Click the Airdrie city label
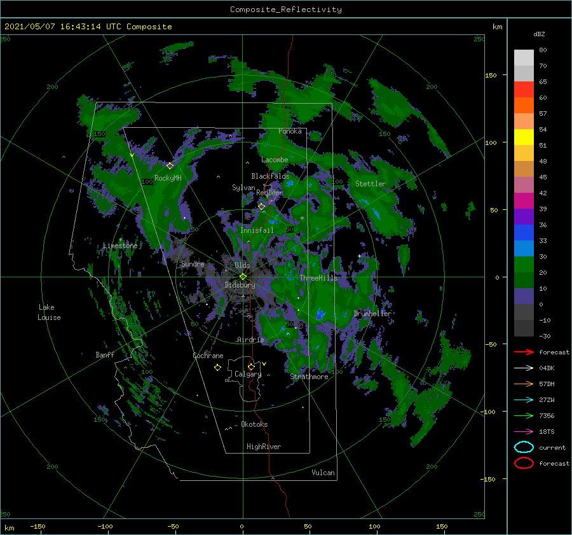The width and height of the screenshot is (572, 535). pyautogui.click(x=250, y=340)
